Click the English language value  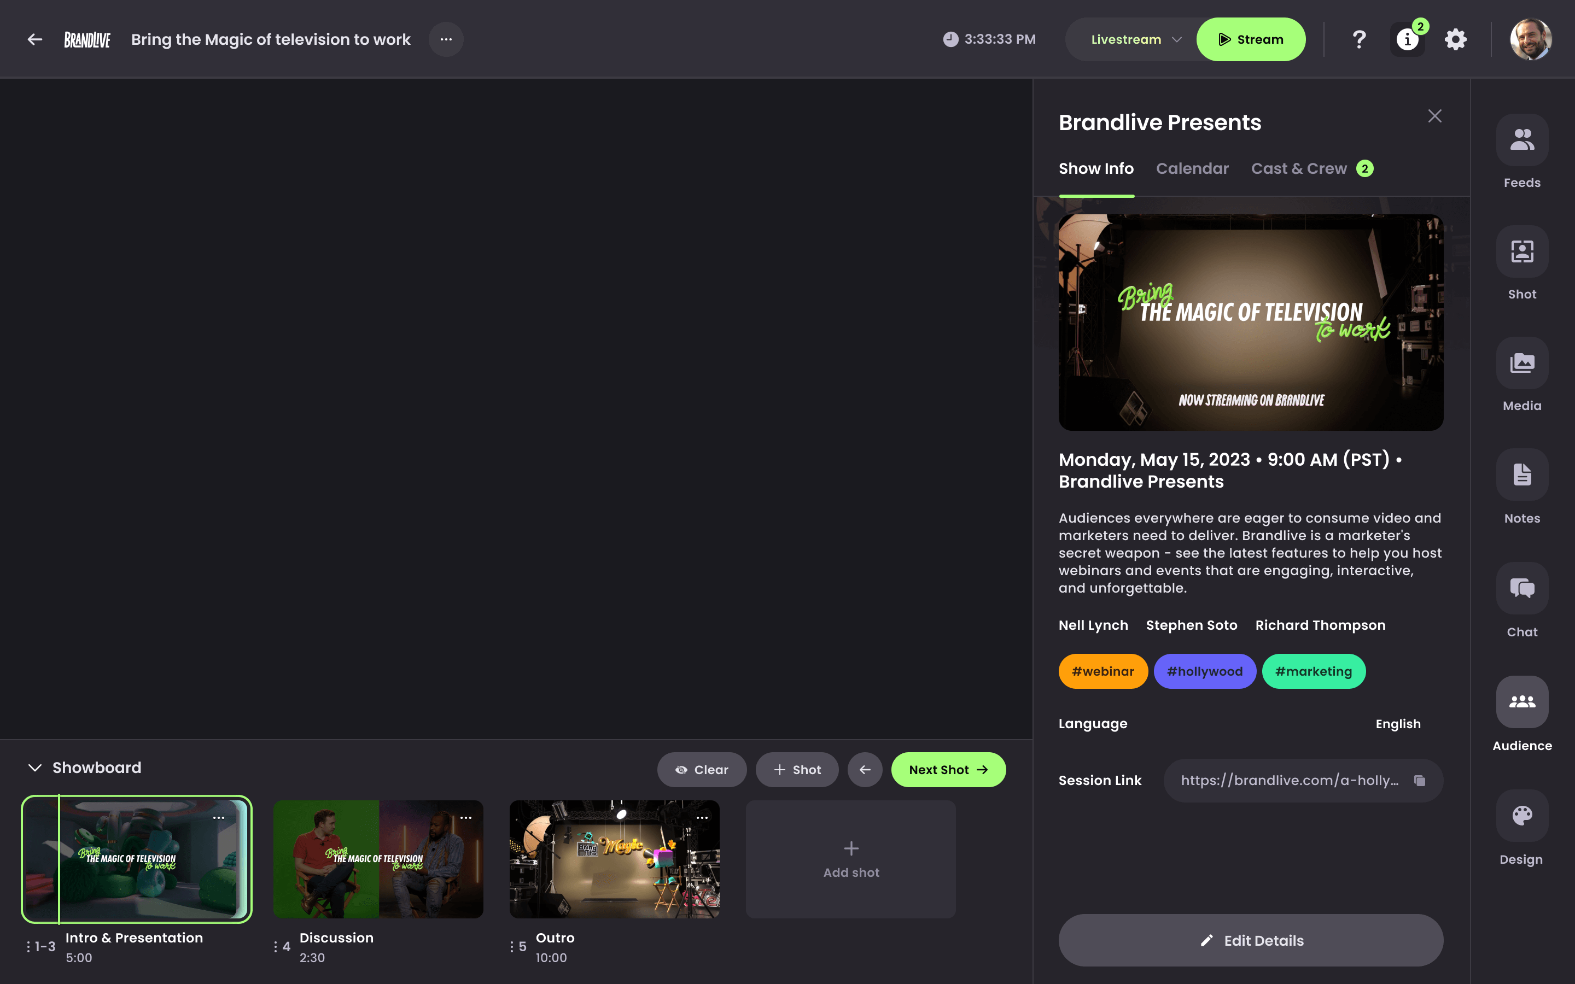point(1398,724)
